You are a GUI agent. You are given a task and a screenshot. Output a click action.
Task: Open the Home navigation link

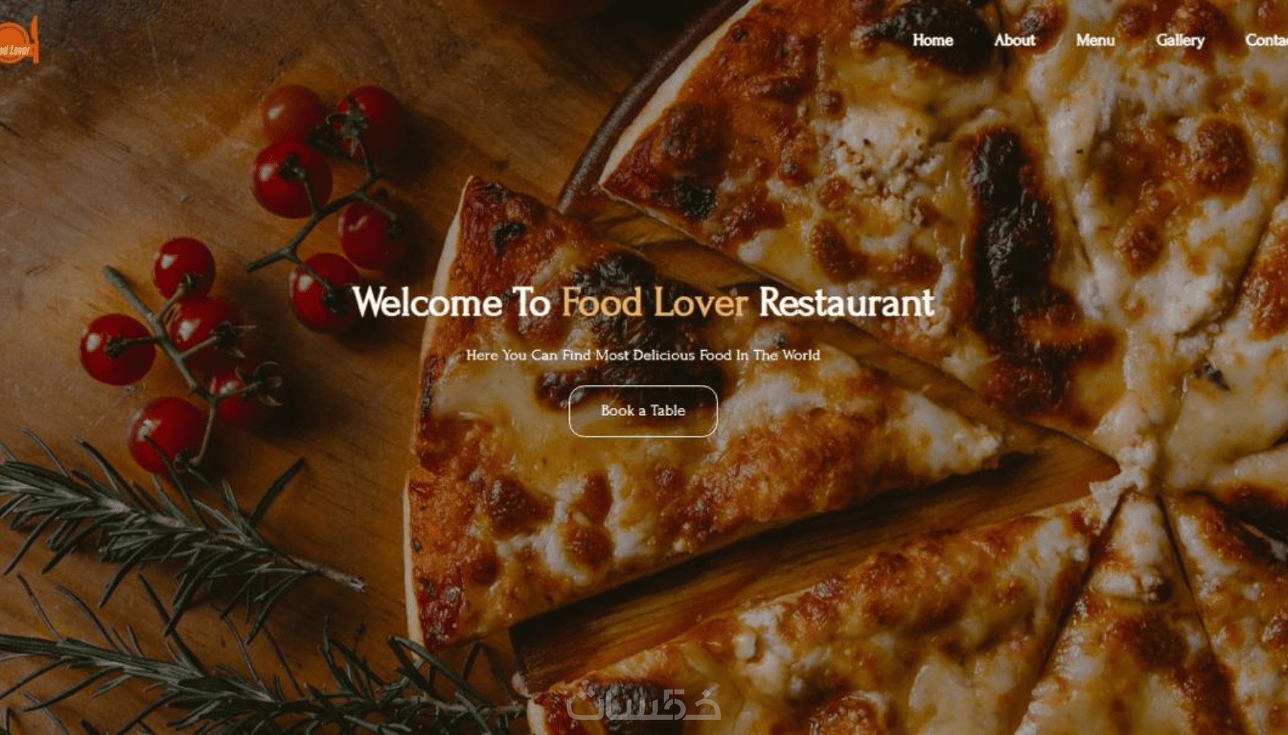[x=932, y=40]
